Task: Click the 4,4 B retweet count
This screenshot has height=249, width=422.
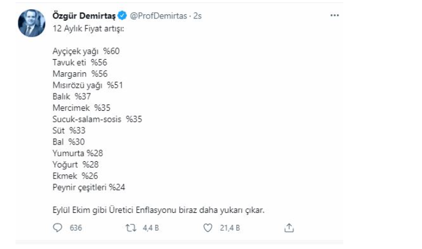Action: tap(151, 228)
